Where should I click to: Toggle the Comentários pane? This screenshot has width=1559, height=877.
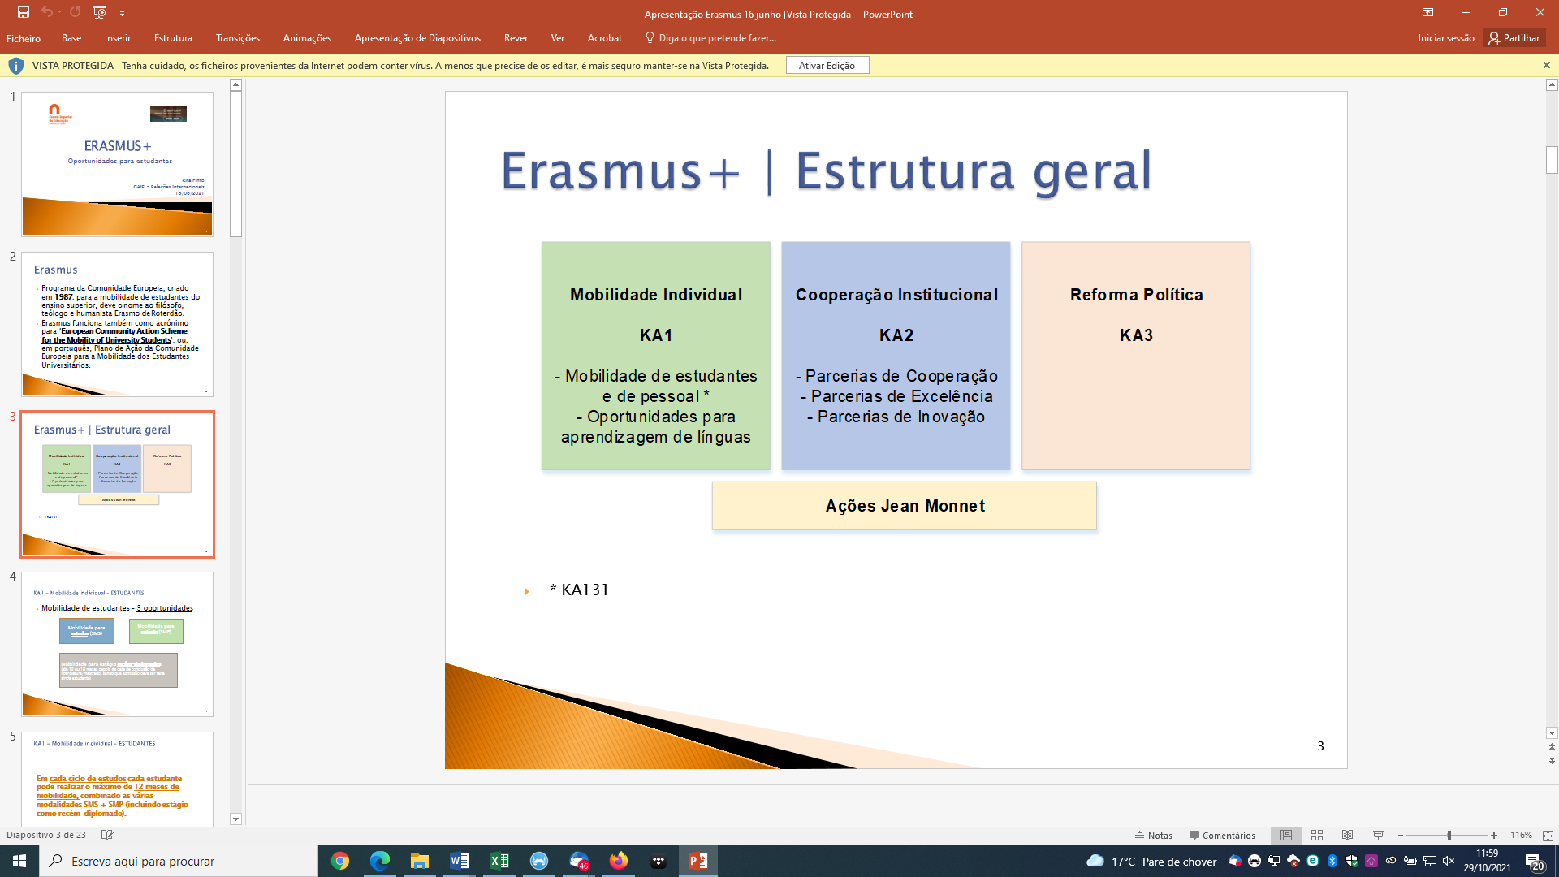coord(1222,836)
